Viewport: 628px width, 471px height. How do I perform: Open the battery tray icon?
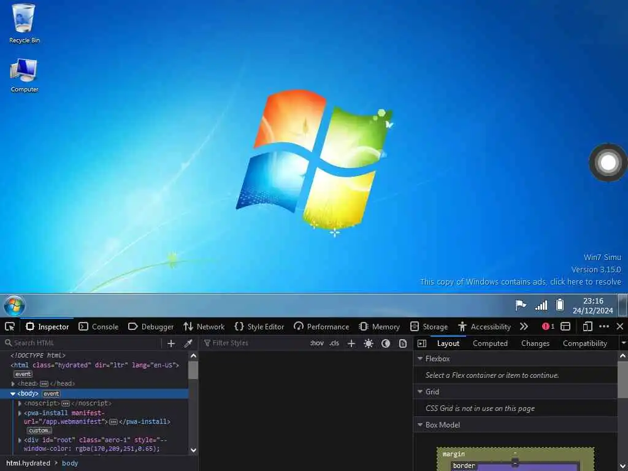point(560,305)
